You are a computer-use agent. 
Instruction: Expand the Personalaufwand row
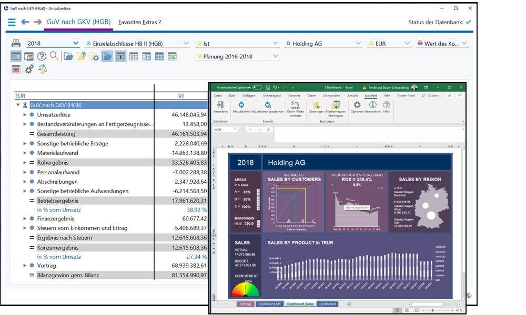pyautogui.click(x=25, y=172)
